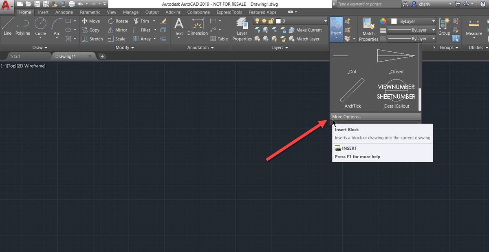Use the Stretch tool
This screenshot has width=489, height=252.
pyautogui.click(x=92, y=39)
